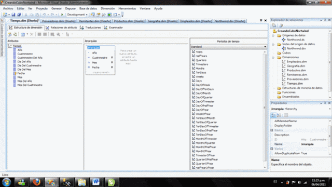Click the volume icon in system tray
The image size is (332, 187).
299,182
